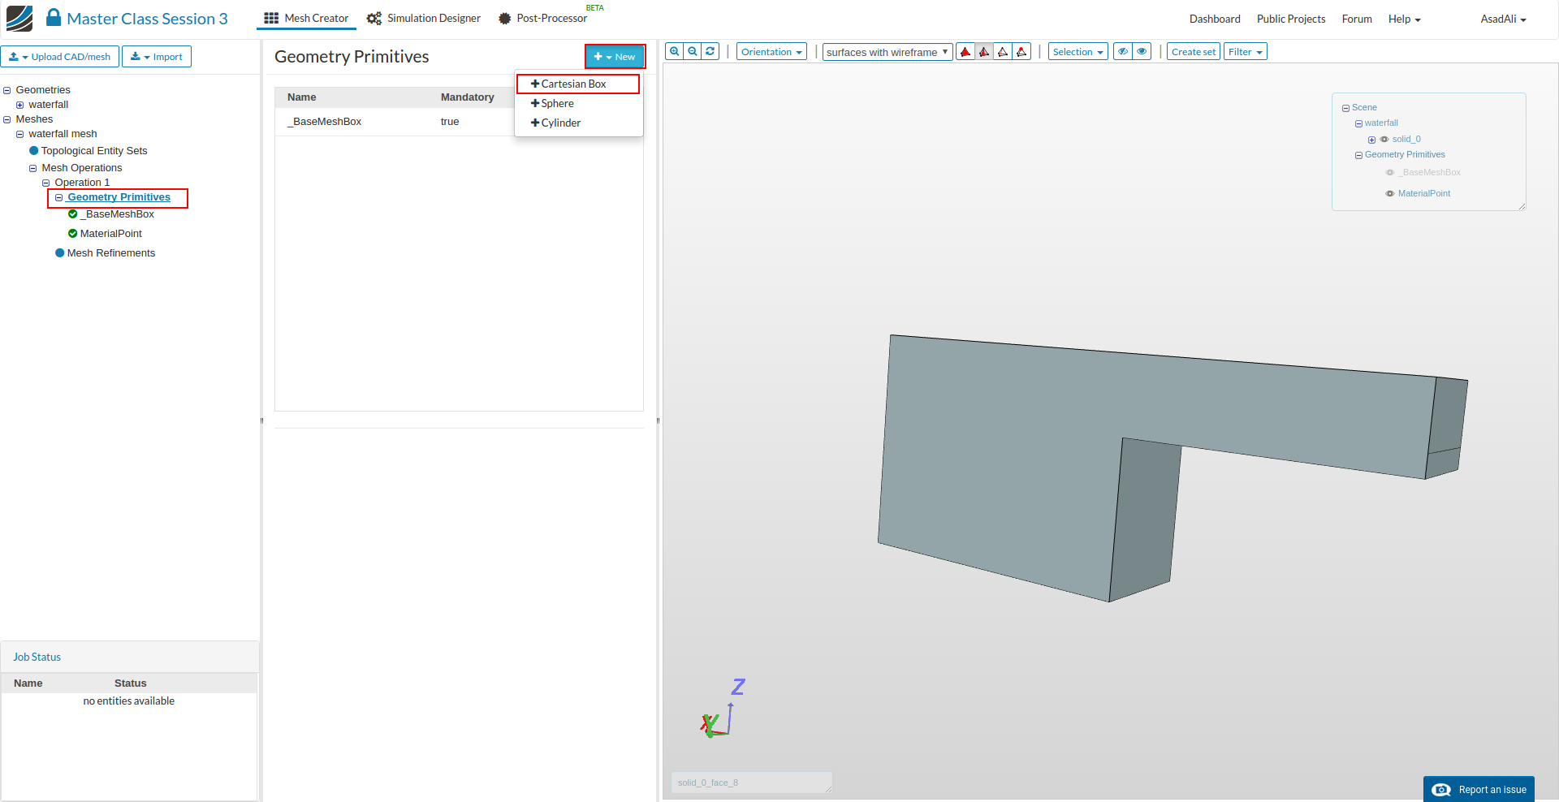Activate volume selection mode (solid red pyramid)
This screenshot has width=1559, height=802.
[965, 52]
